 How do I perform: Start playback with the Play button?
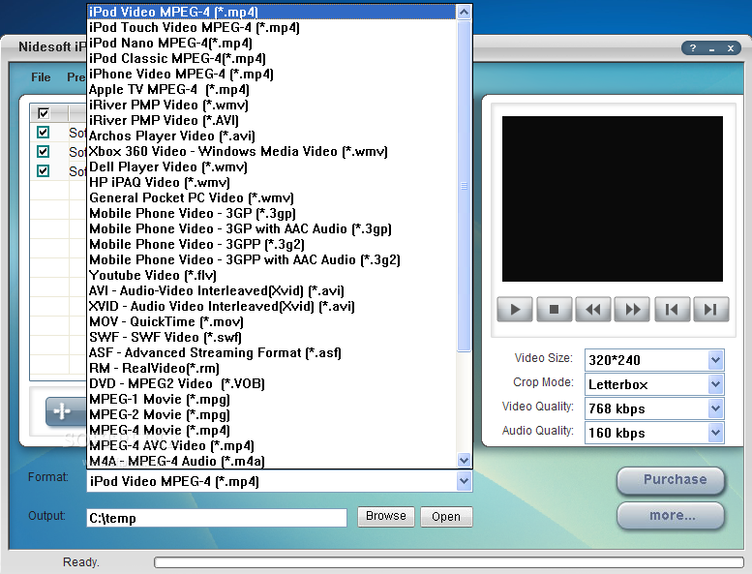pos(515,310)
